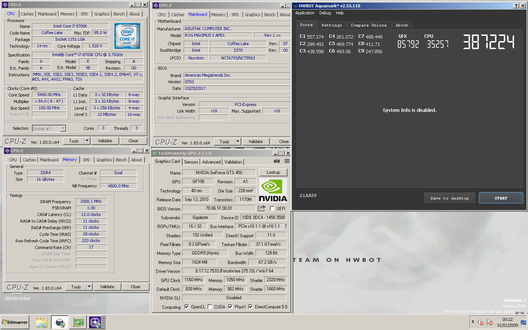Click Save to desktop in Aquamark
Viewport: 528px width, 330px height.
click(x=450, y=198)
